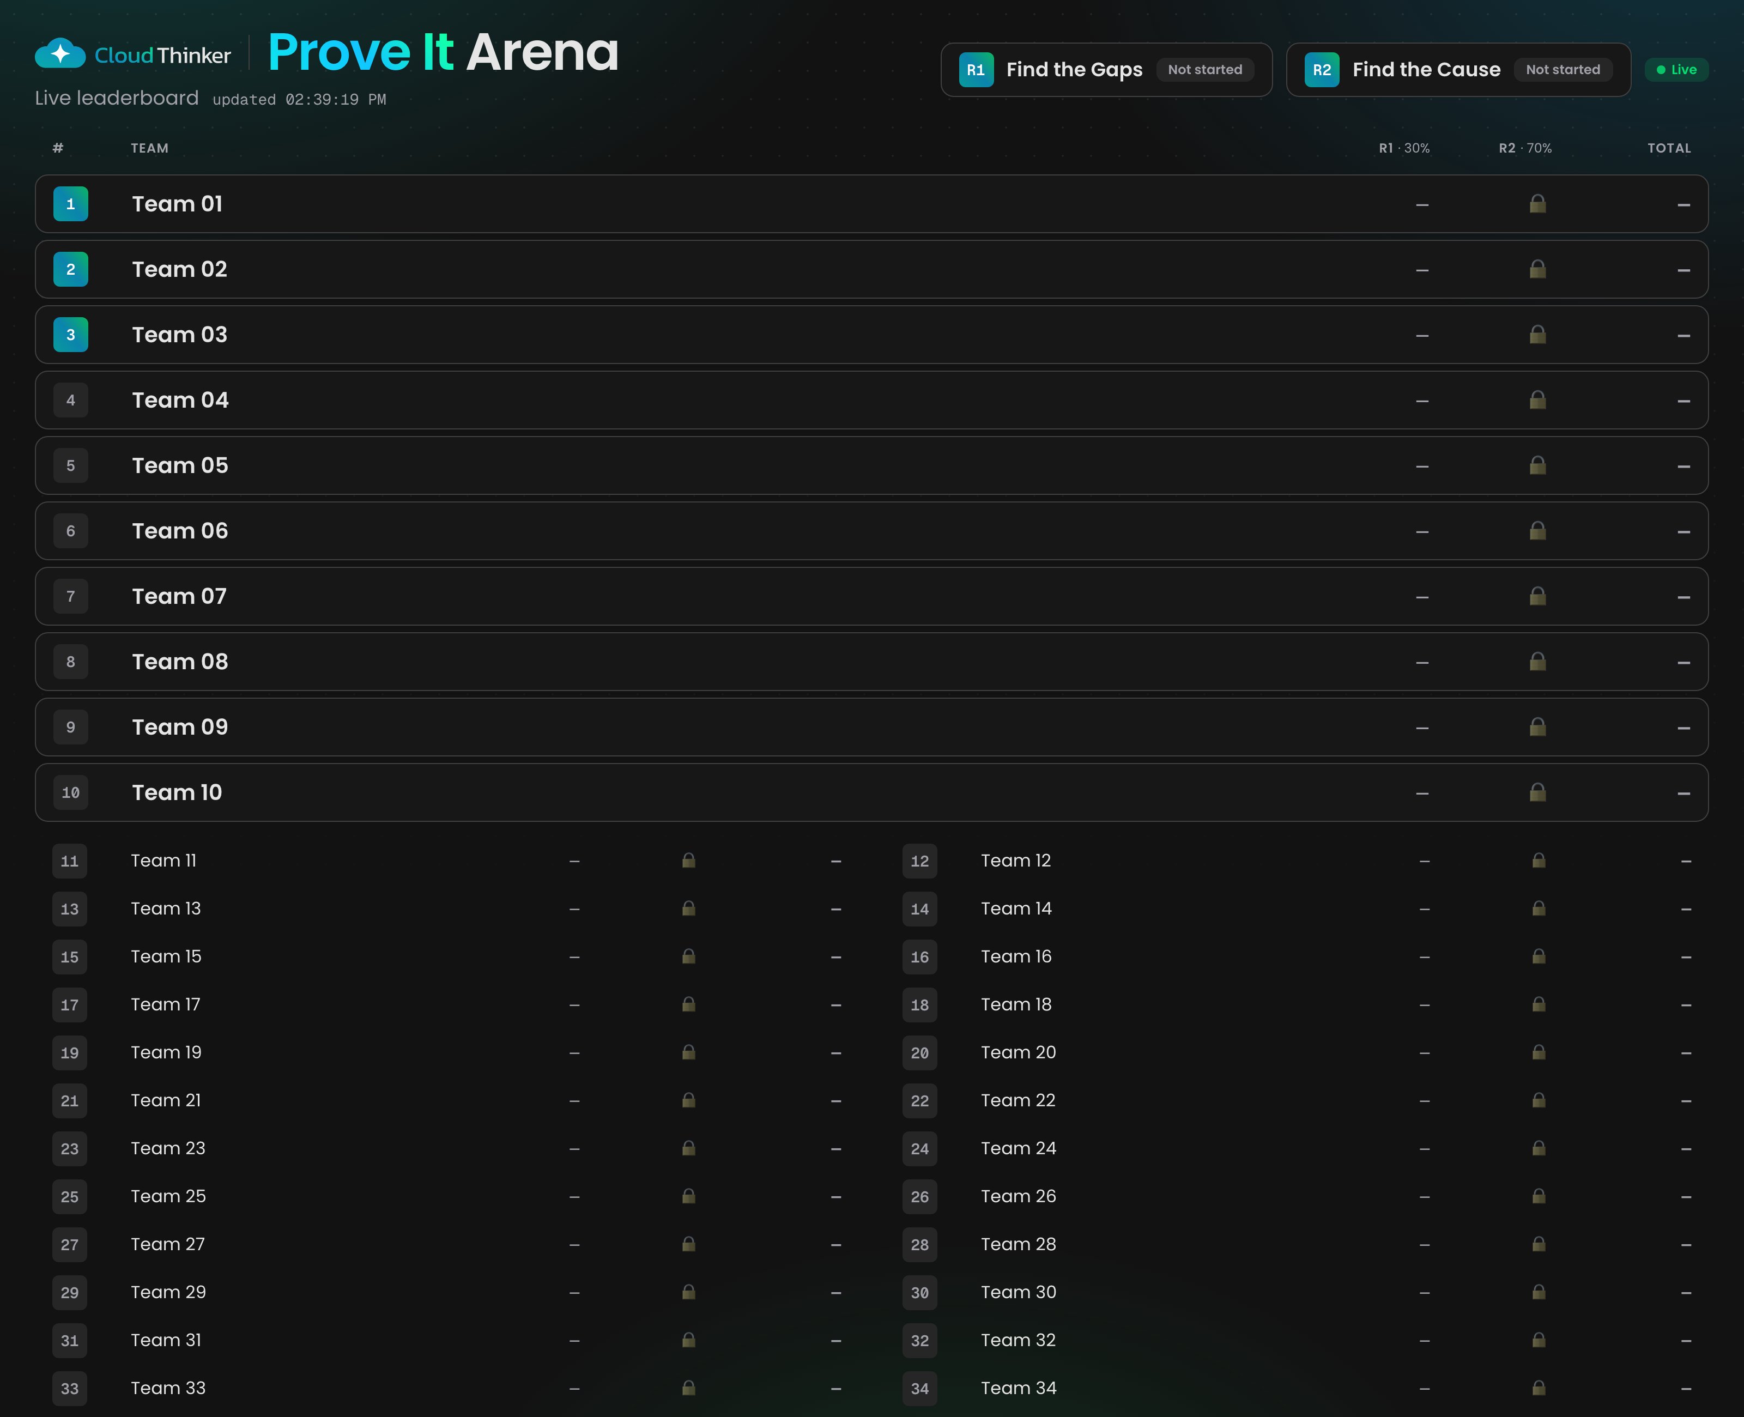
Task: Click the rank 3 badge
Action: tap(71, 335)
